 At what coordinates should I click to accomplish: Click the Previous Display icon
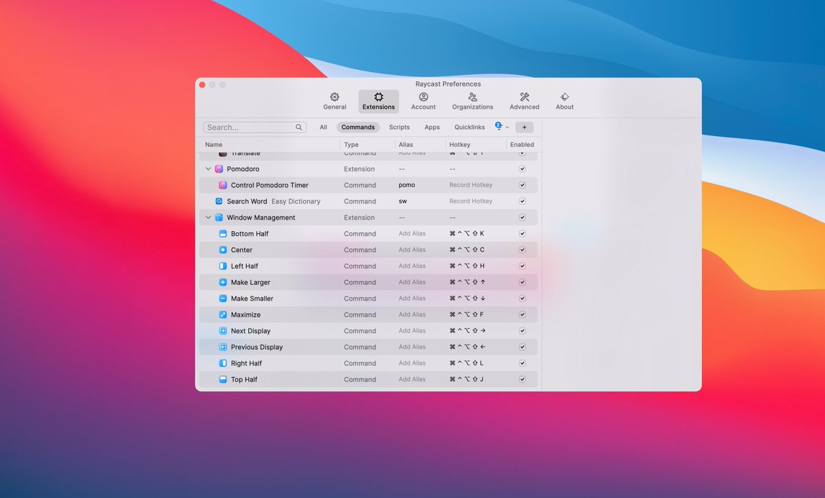[x=223, y=347]
